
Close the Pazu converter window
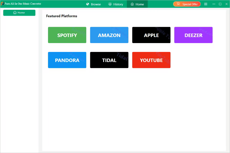click(x=227, y=4)
